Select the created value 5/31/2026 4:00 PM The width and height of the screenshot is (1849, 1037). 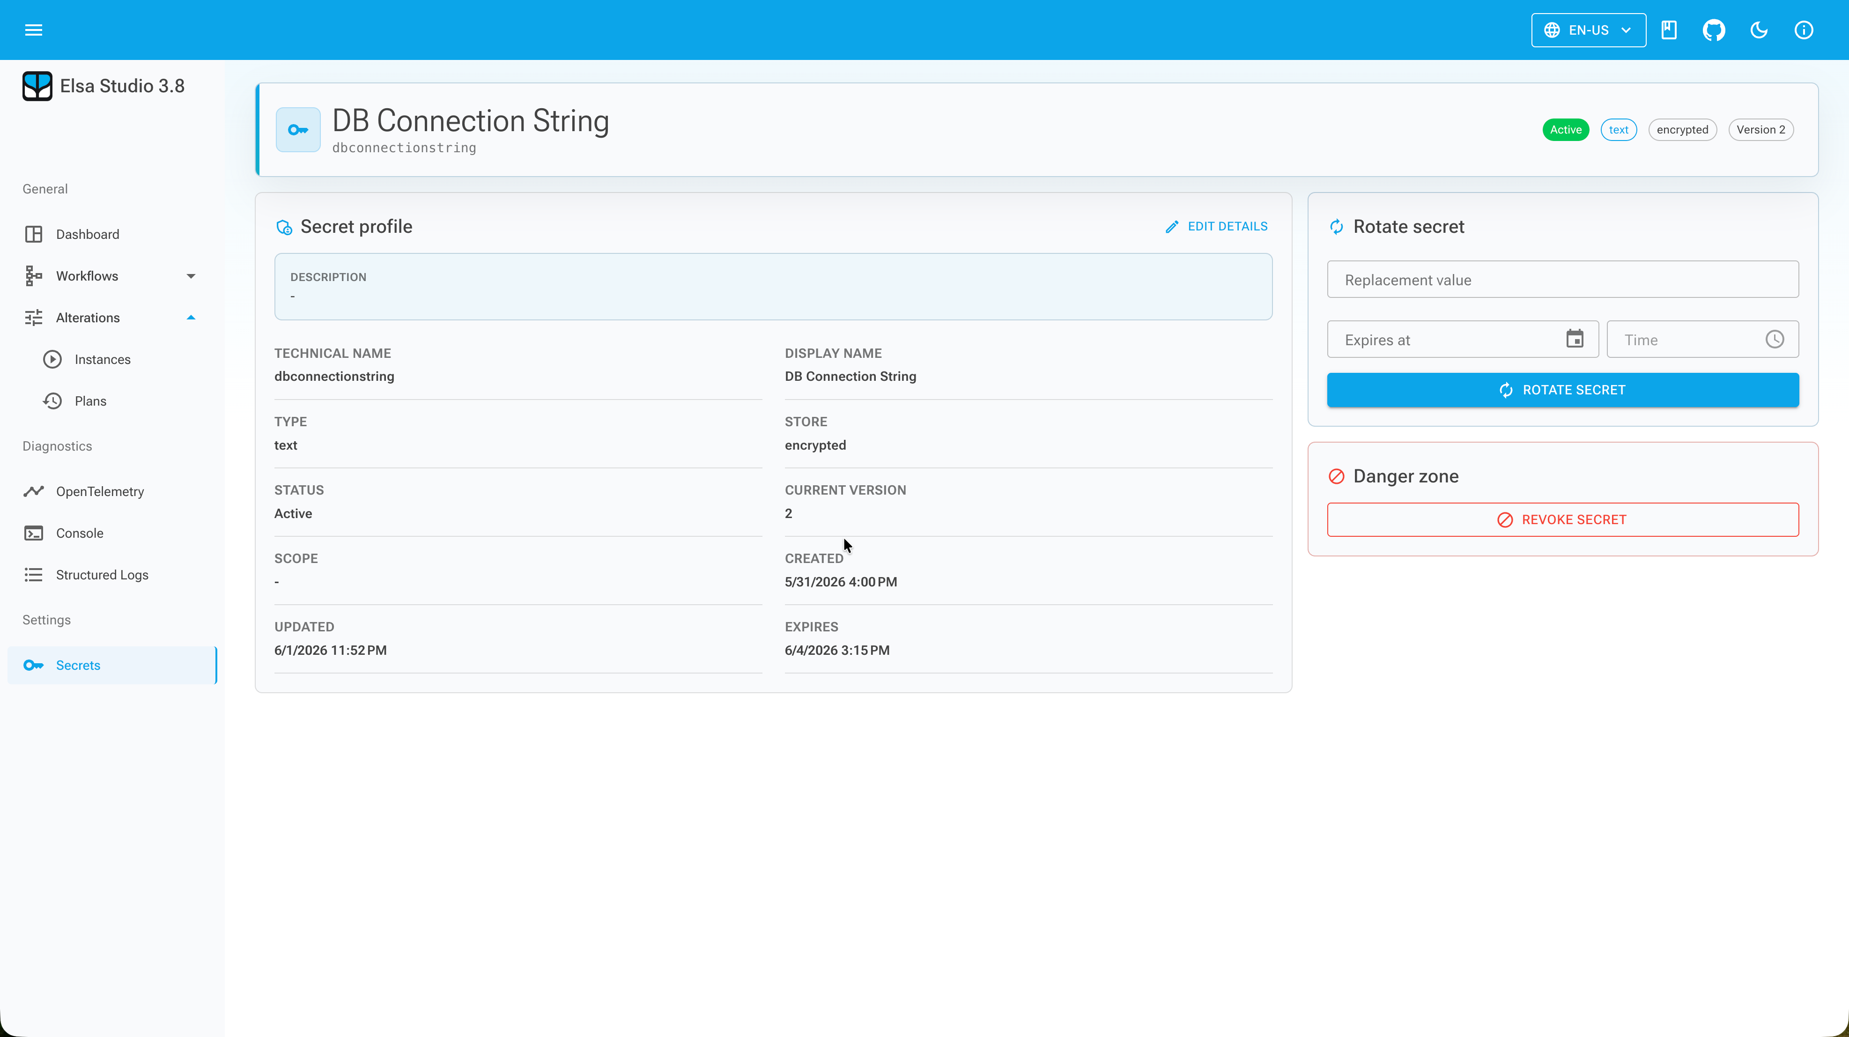pos(841,582)
